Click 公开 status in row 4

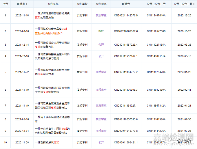point(101,56)
